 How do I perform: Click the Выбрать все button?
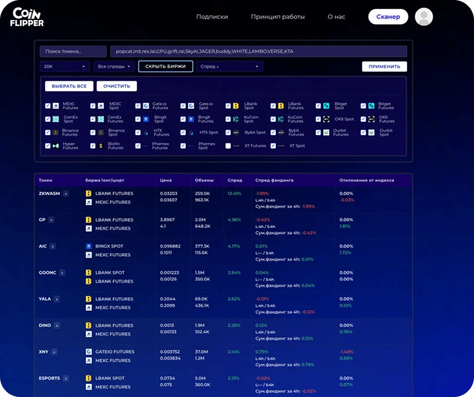coord(69,86)
